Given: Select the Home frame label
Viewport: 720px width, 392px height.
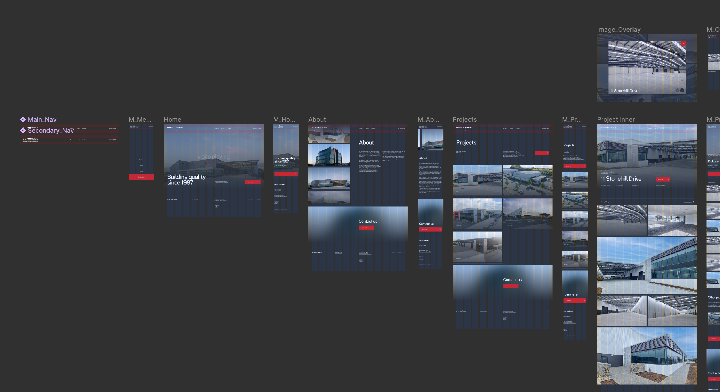Looking at the screenshot, I should tap(172, 119).
